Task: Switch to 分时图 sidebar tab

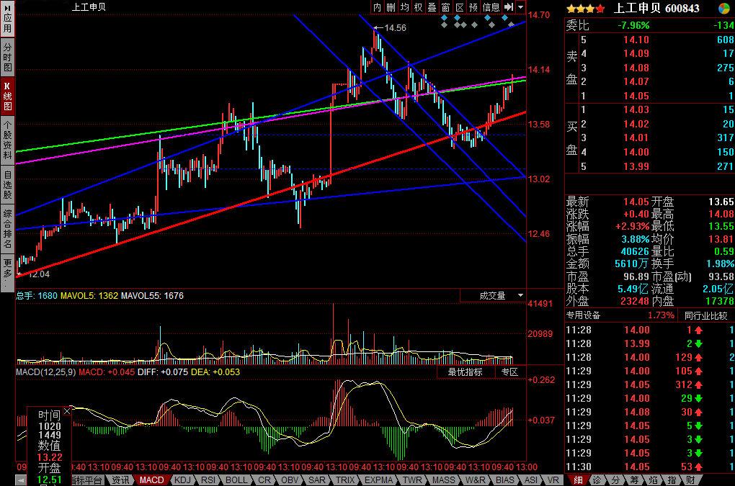Action: tap(7, 57)
